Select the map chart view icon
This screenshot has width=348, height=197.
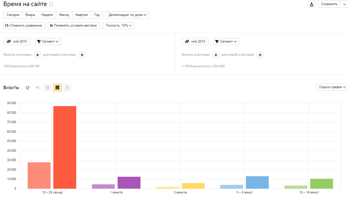pos(67,88)
